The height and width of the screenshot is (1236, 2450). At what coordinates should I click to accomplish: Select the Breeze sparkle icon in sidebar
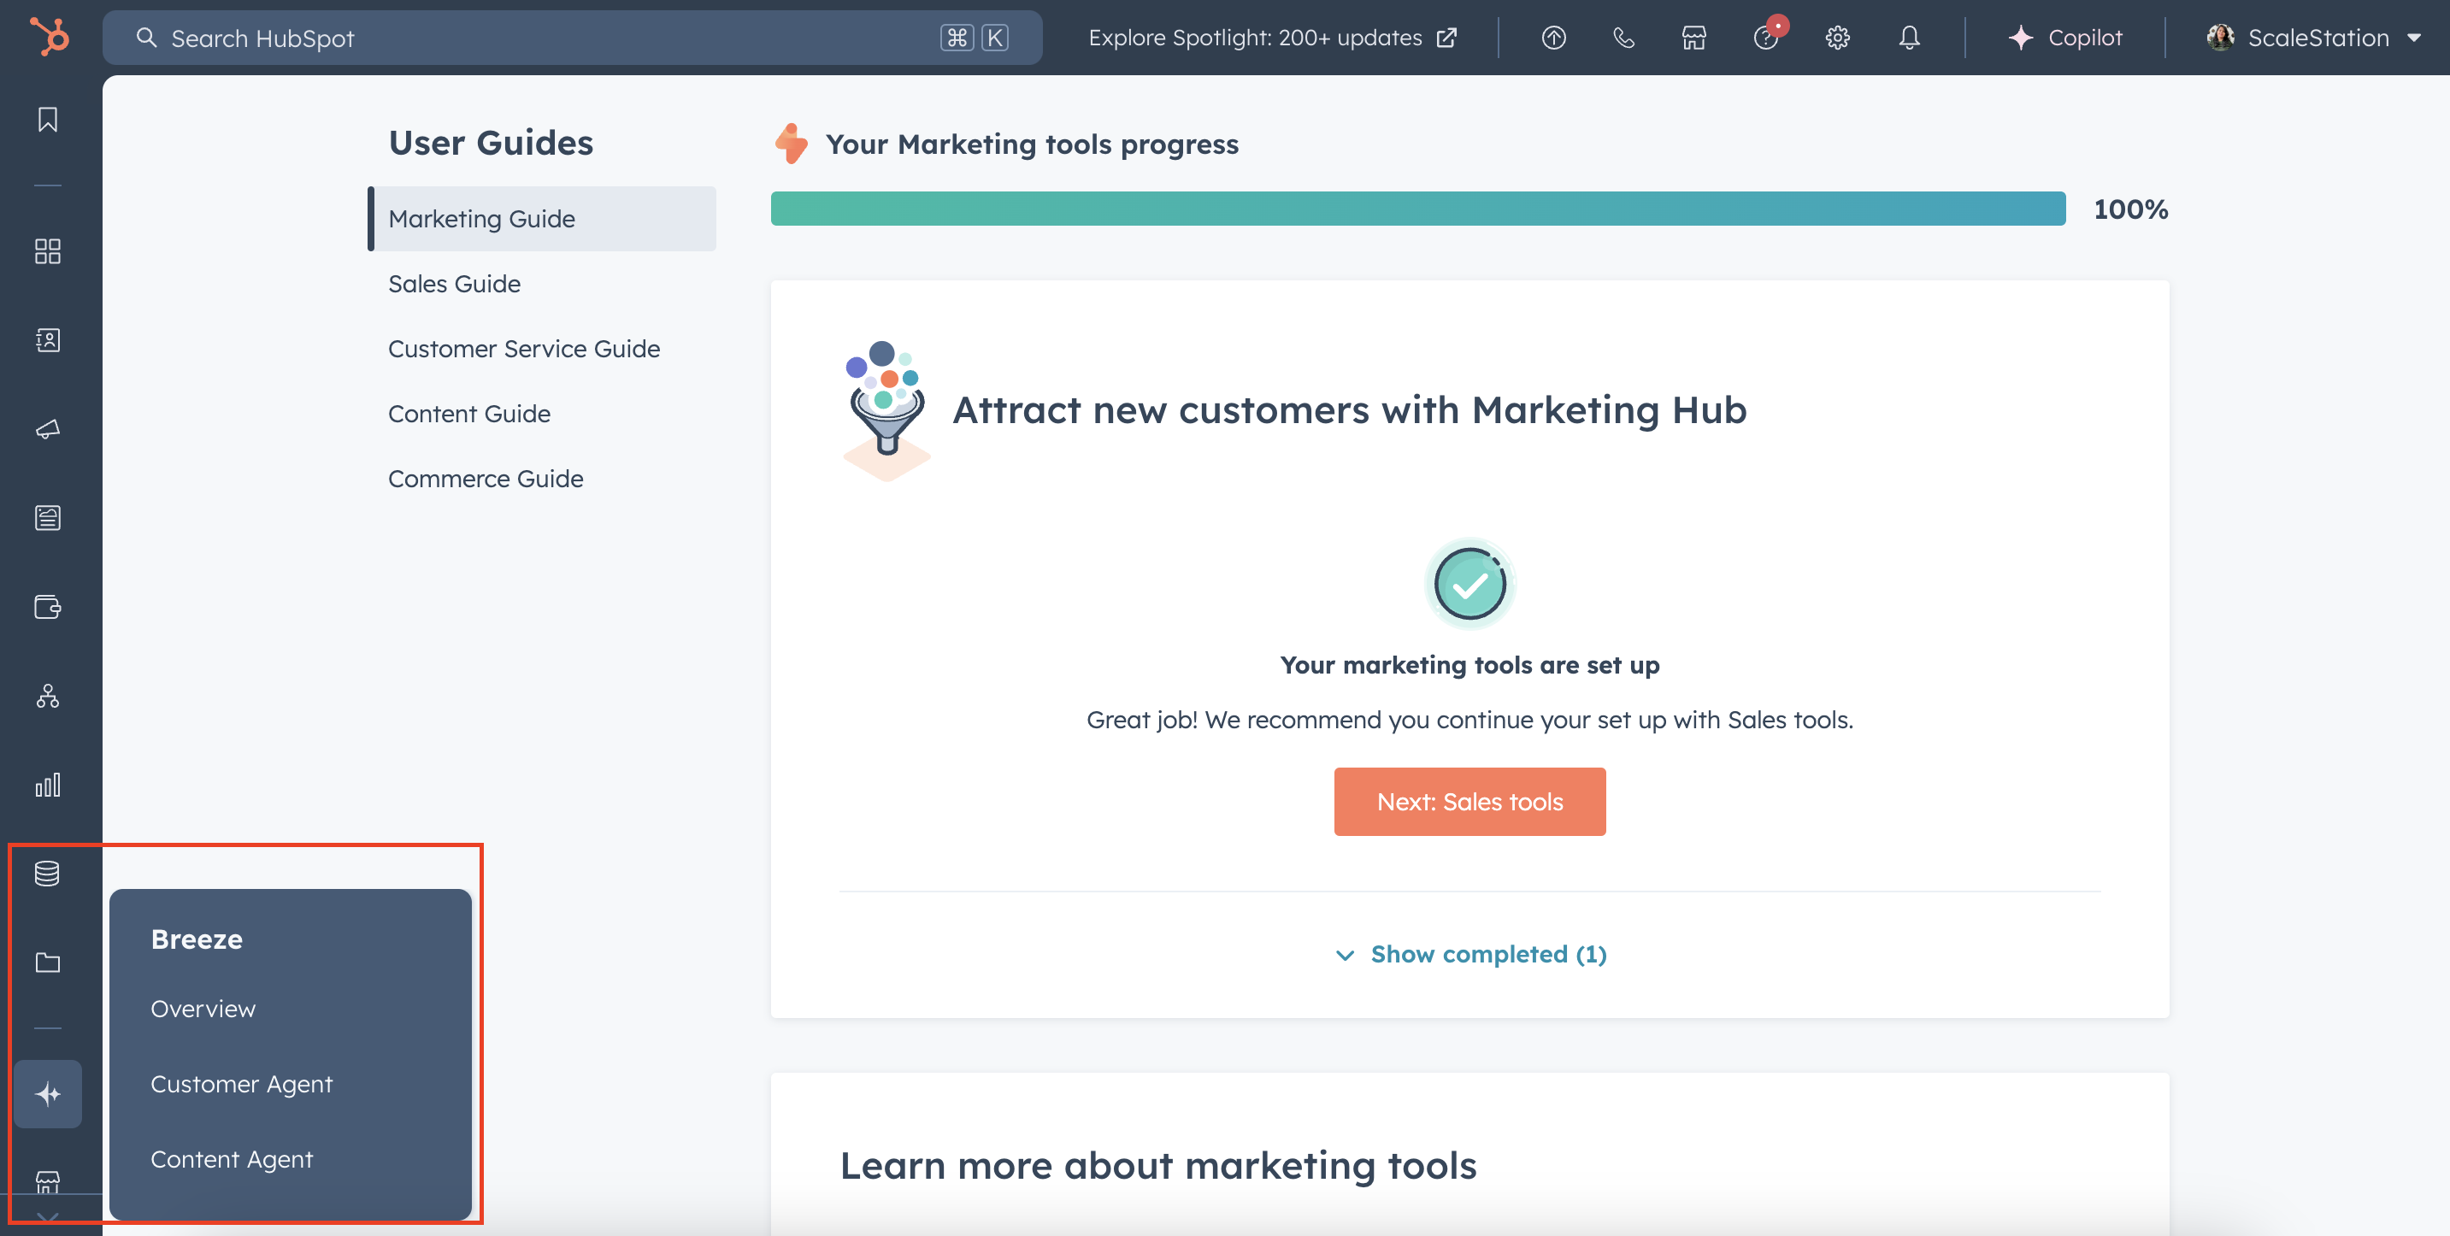point(47,1093)
